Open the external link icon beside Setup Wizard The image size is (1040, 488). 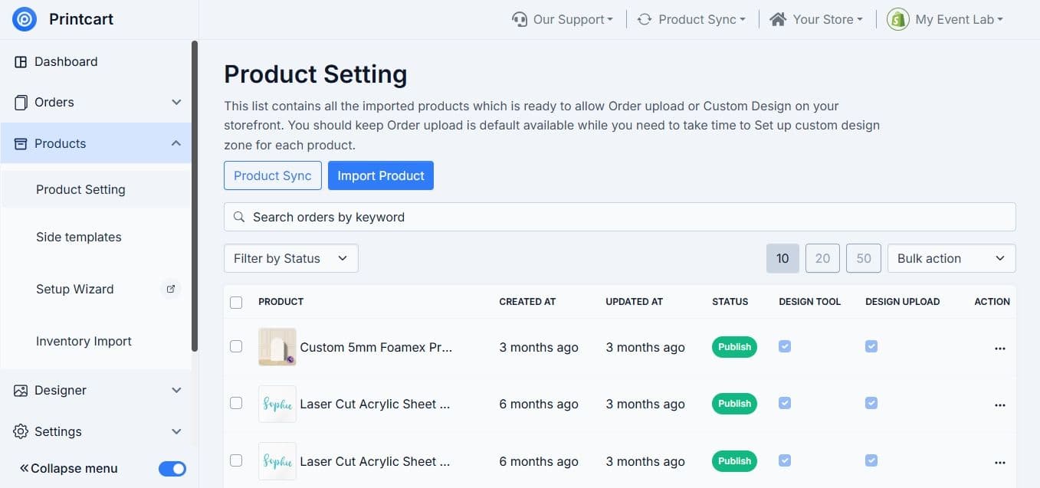pos(171,289)
